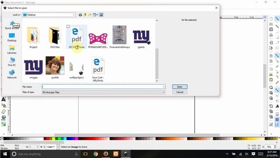This screenshot has width=280, height=158.
Task: Toggle snapping text anchors (A icon)
Action: click(x=277, y=106)
